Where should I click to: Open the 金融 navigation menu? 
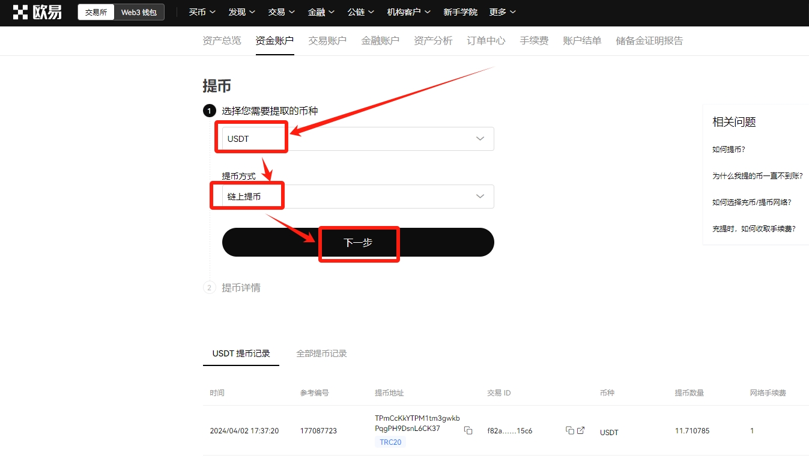(x=320, y=12)
